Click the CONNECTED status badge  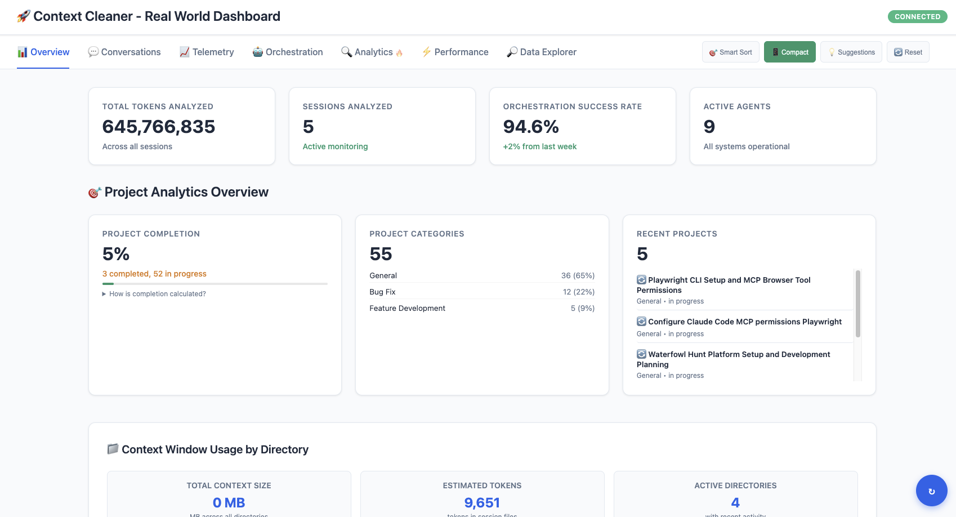pos(917,17)
